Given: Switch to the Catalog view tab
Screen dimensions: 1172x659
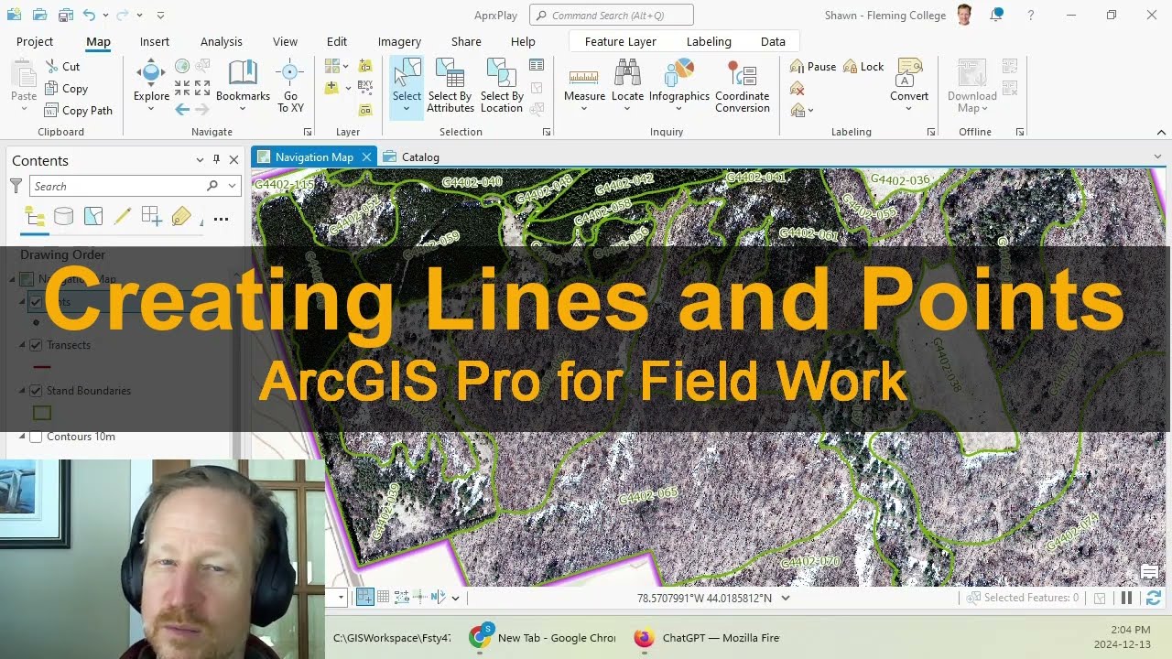Looking at the screenshot, I should tap(412, 157).
